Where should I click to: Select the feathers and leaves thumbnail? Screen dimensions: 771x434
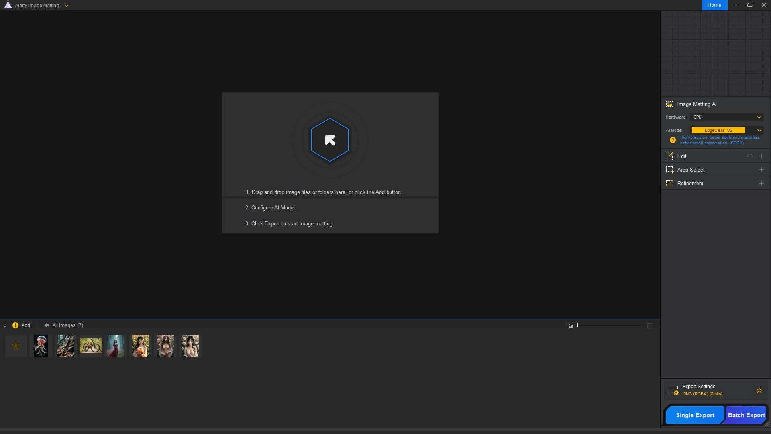pyautogui.click(x=65, y=346)
